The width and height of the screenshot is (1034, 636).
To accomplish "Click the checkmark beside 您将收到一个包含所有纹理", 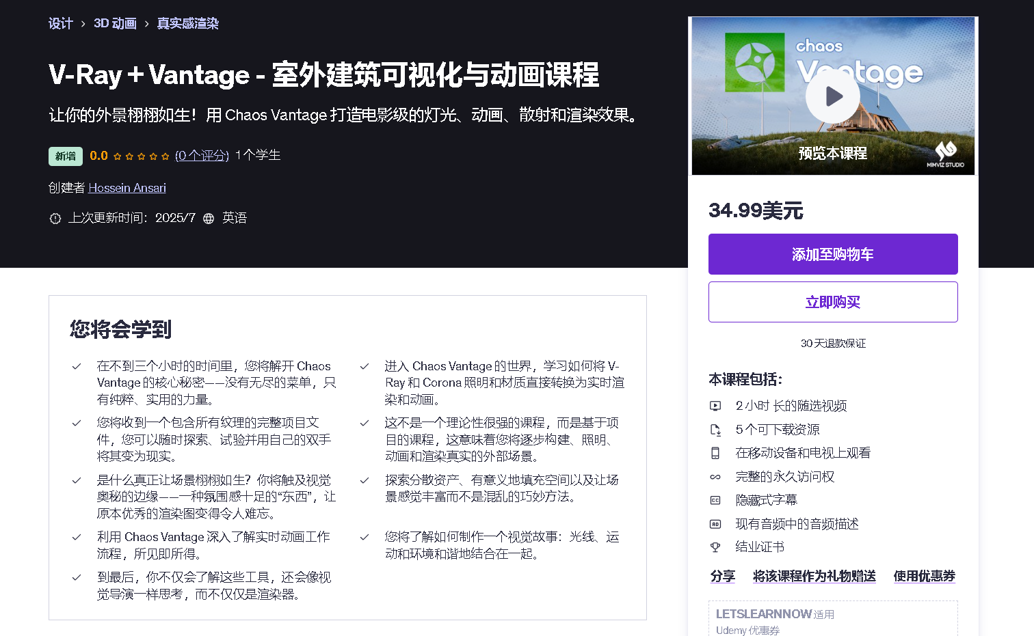I will [77, 424].
